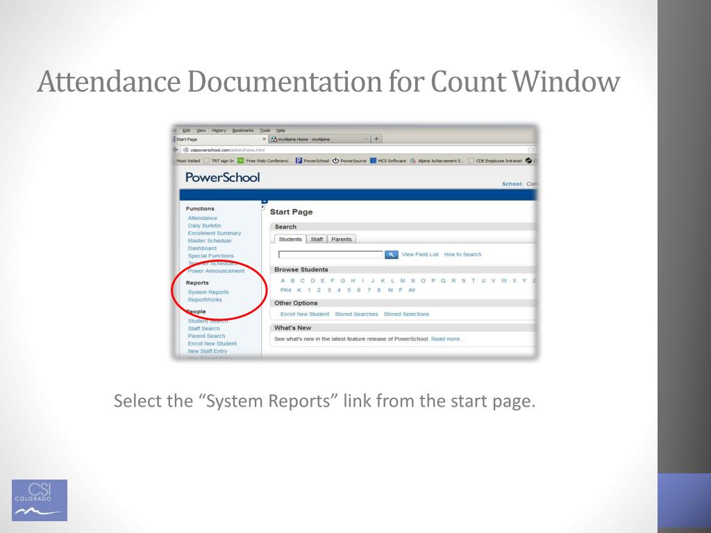Bookmark page with the star icon
The height and width of the screenshot is (533, 711).
point(530,150)
